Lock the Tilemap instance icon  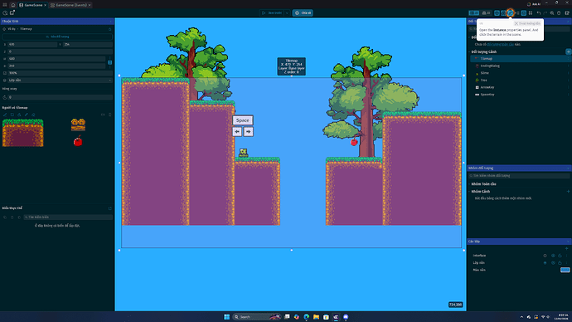pos(109,29)
